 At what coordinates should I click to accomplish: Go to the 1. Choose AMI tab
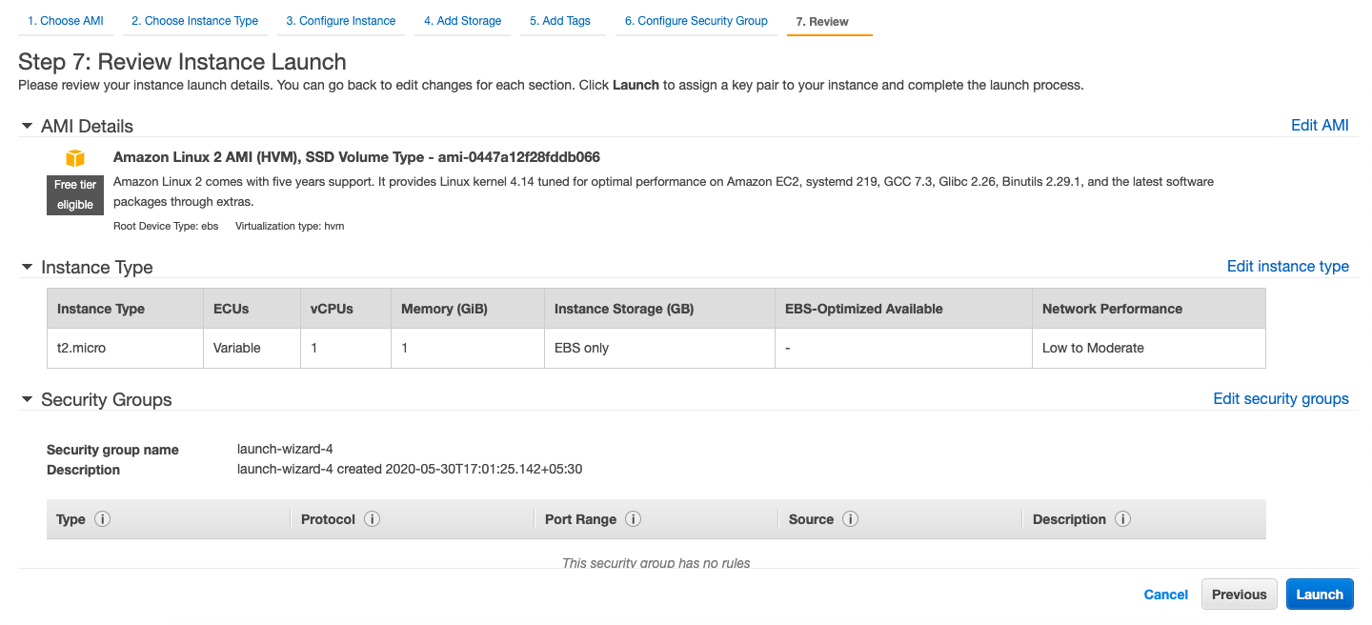65,21
